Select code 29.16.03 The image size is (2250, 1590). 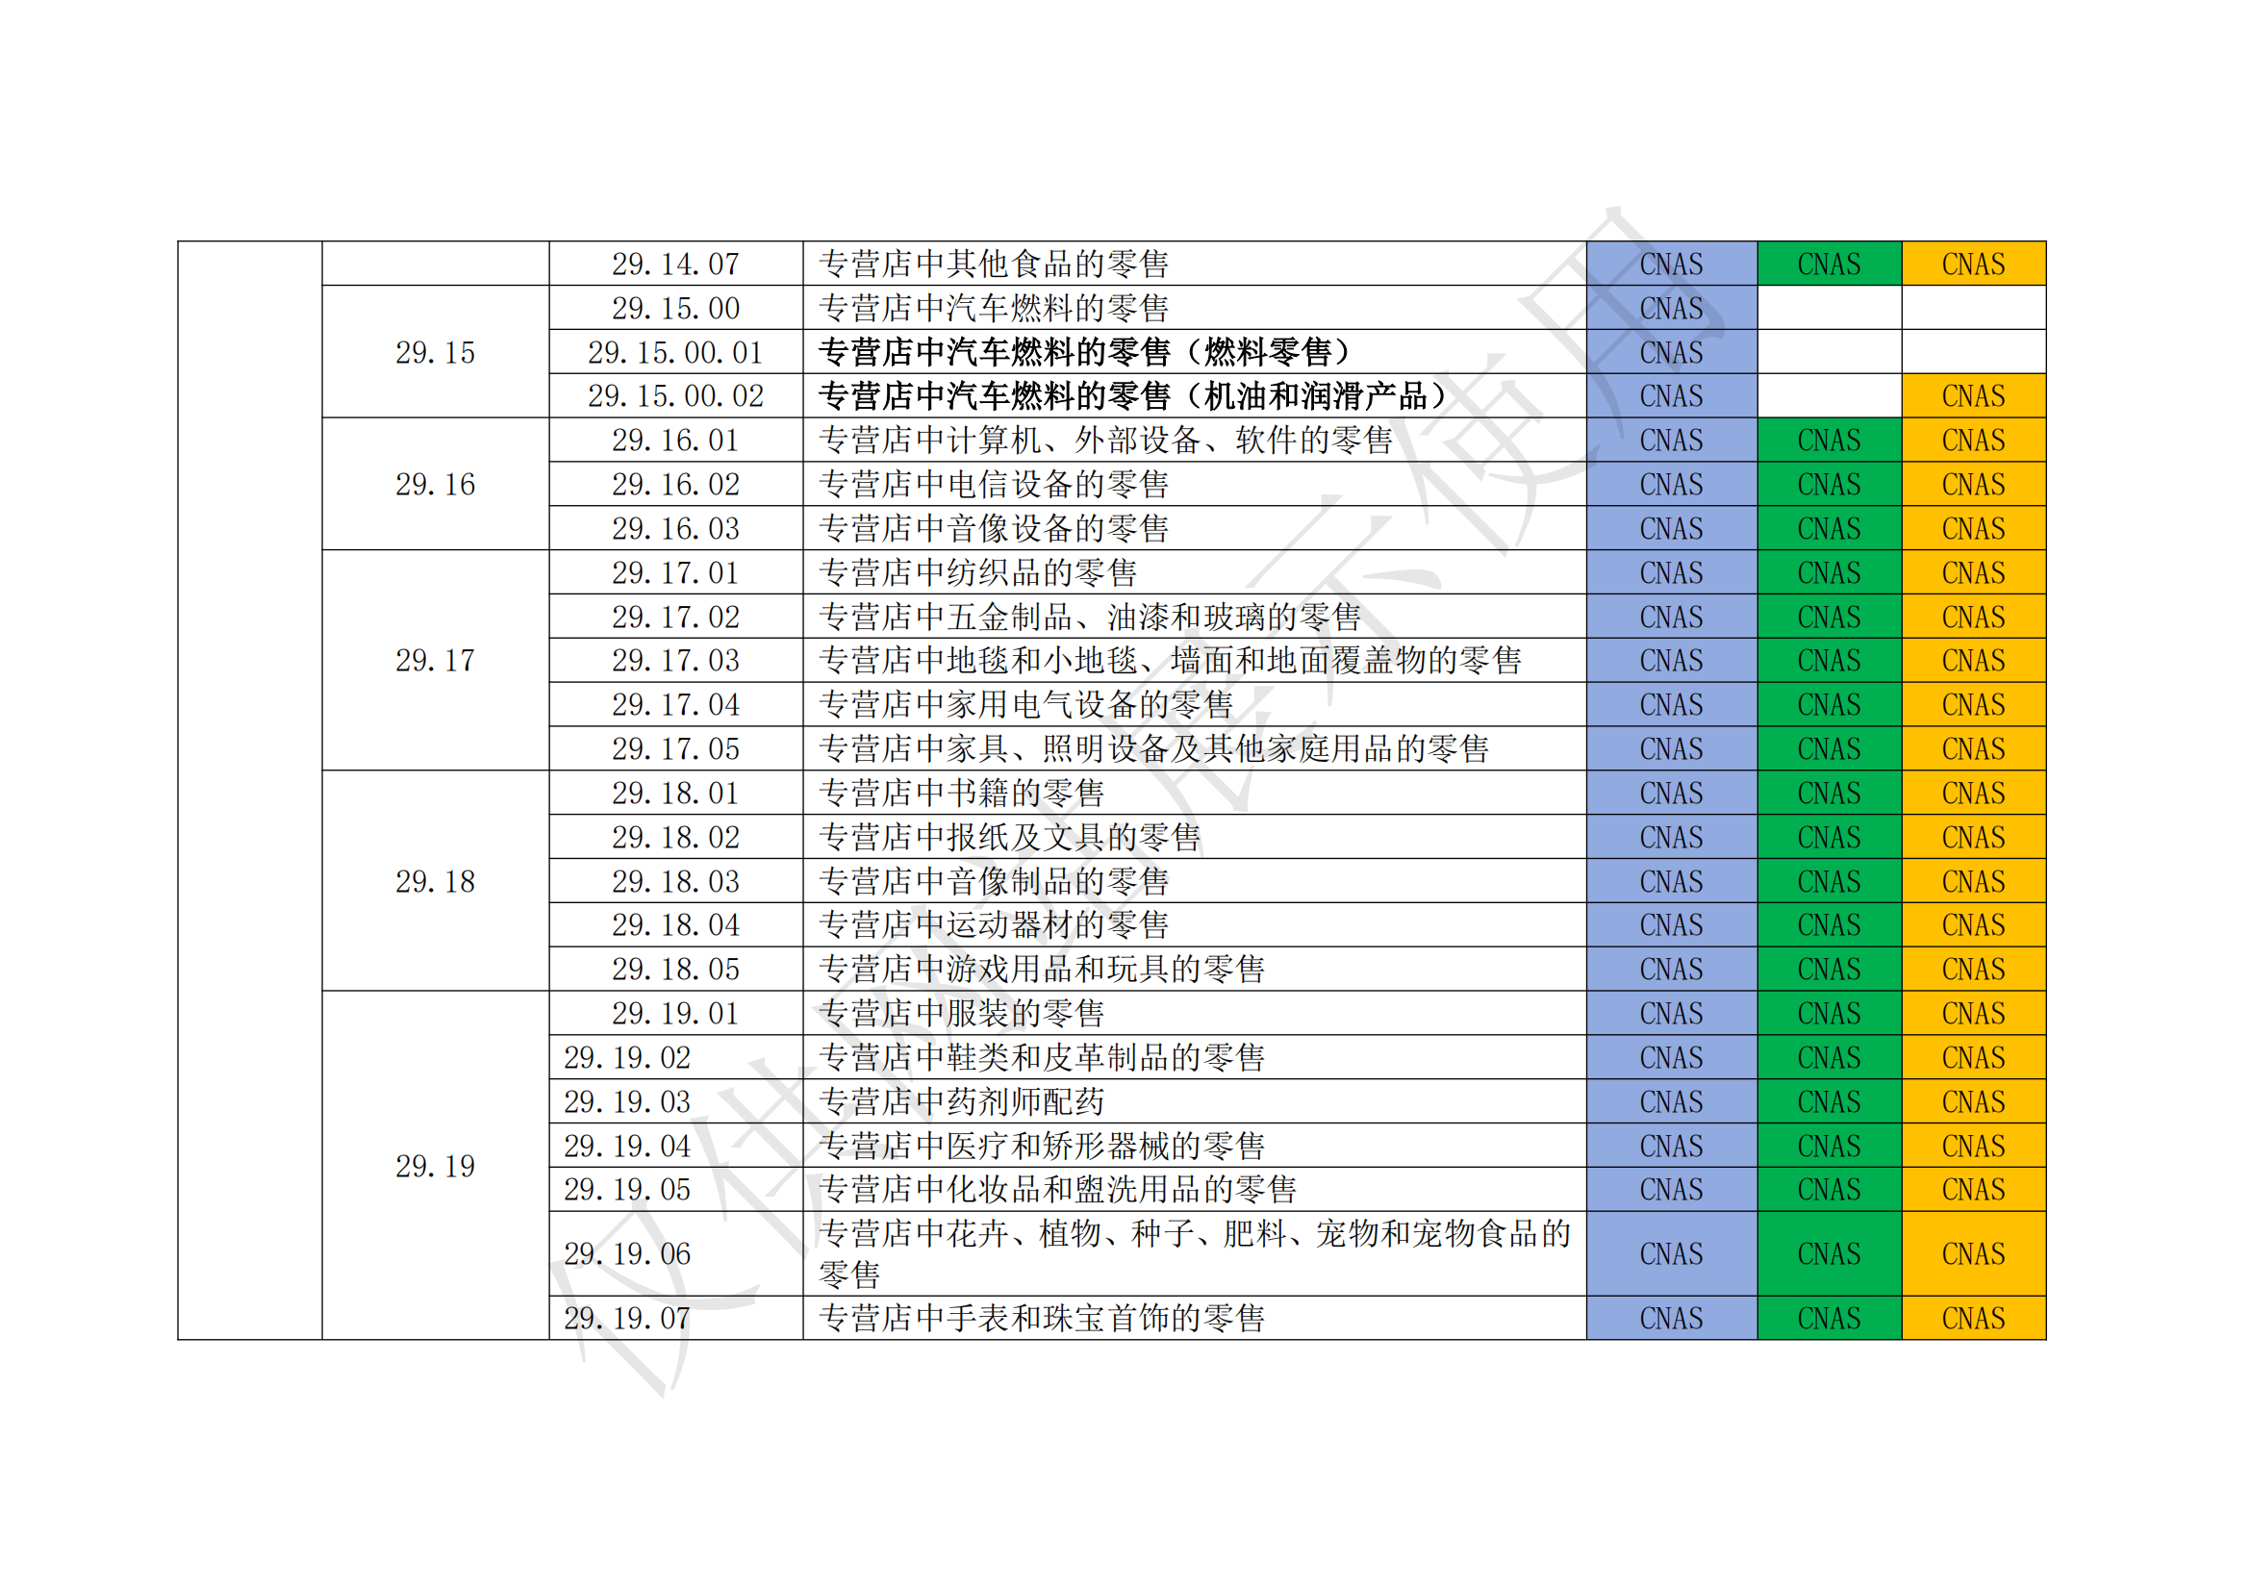(x=675, y=528)
